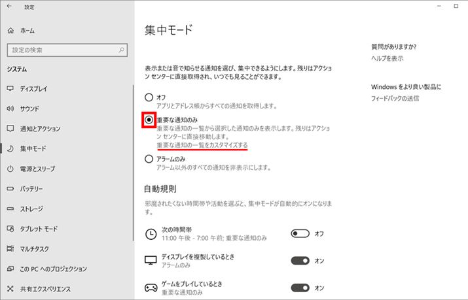Click the マルチタスク icon
This screenshot has width=468, height=300.
pyautogui.click(x=10, y=248)
